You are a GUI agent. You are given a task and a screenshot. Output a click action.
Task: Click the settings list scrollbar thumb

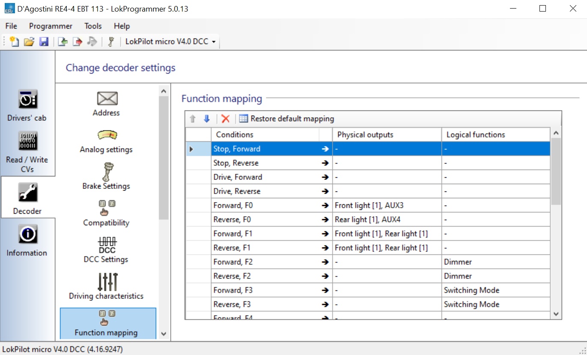pos(163,158)
